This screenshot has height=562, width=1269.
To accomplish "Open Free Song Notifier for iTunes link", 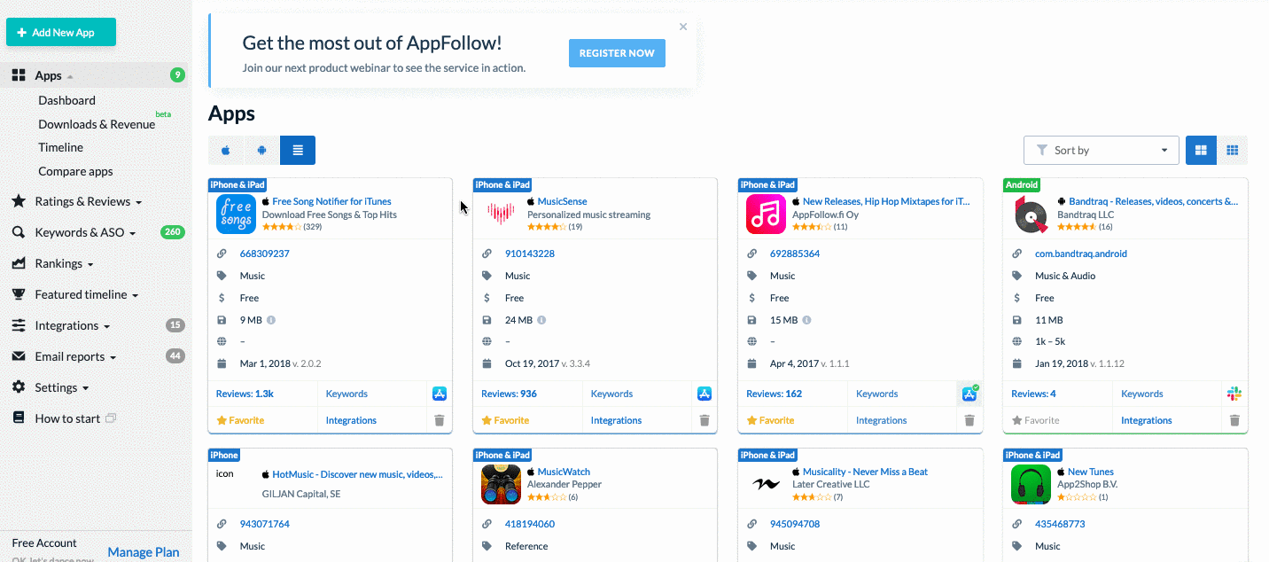I will 331,201.
